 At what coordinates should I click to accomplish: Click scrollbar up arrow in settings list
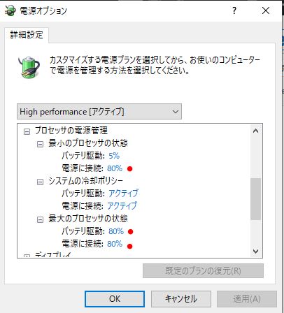click(x=255, y=131)
